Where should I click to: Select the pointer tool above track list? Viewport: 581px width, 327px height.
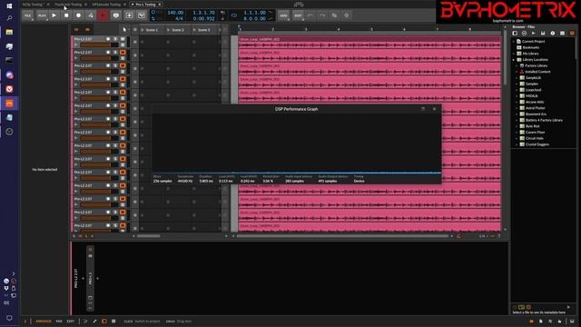[124, 30]
